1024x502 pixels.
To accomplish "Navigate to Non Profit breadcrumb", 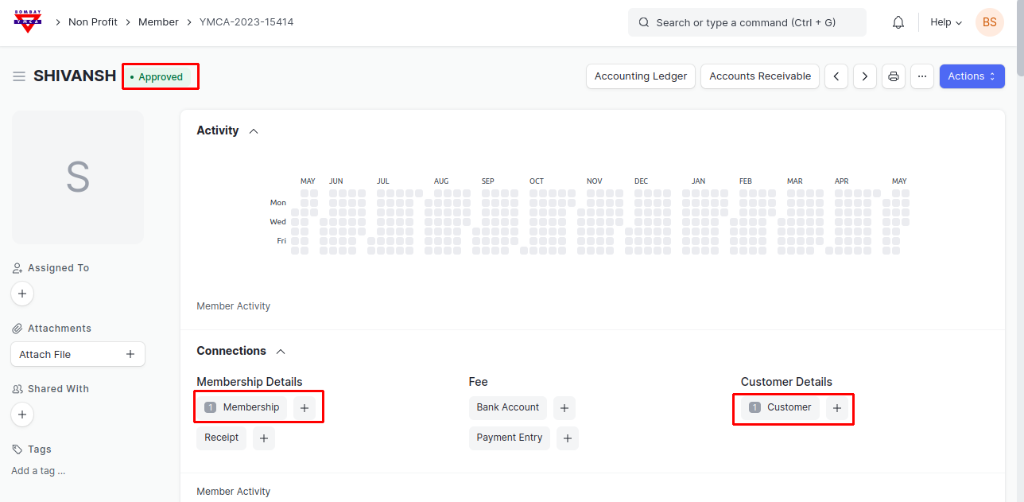I will [93, 22].
